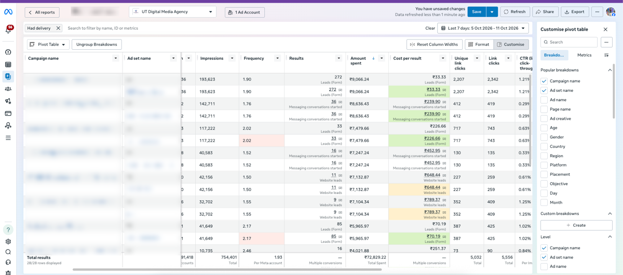Open the Meta logo home icon

click(8, 12)
